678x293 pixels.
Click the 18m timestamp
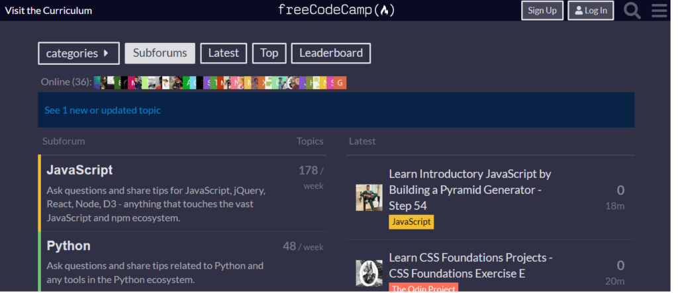coord(615,206)
